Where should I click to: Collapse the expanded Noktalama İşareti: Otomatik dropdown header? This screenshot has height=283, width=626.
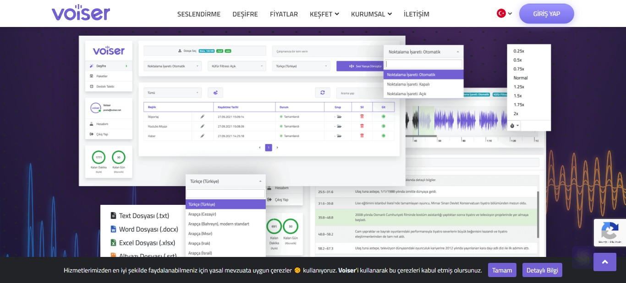point(423,52)
